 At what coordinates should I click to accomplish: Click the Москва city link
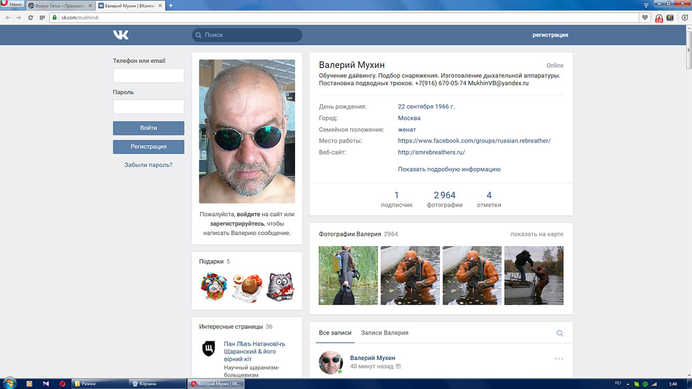tap(409, 118)
